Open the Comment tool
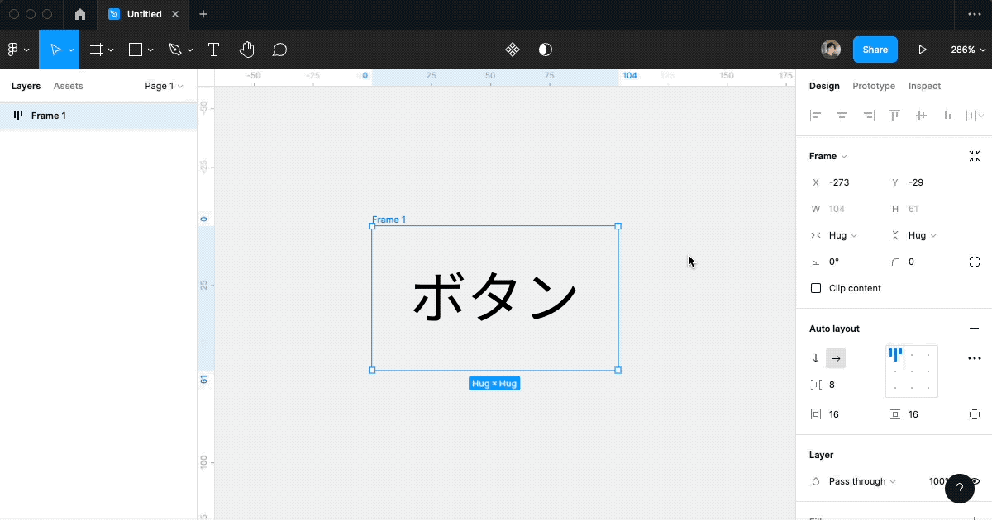 pos(279,50)
